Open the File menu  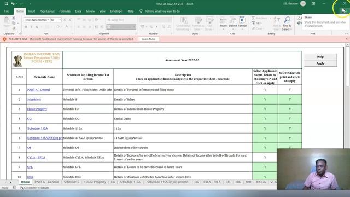click(x=7, y=11)
